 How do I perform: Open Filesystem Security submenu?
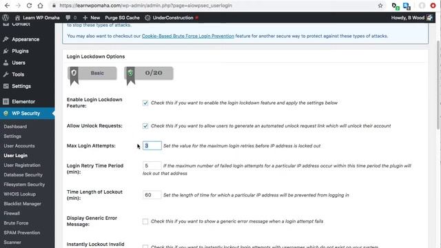tap(24, 185)
